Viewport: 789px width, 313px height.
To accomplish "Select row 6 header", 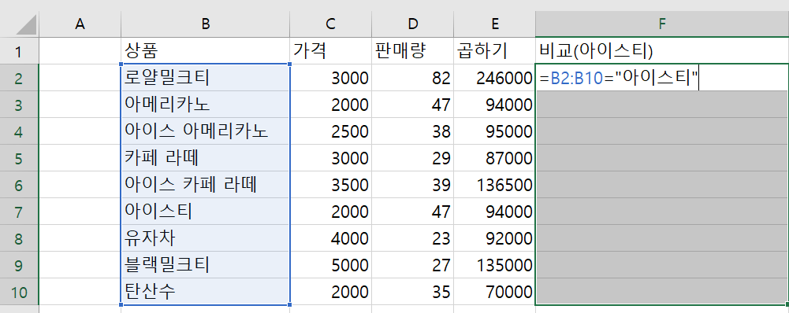I will tap(19, 185).
